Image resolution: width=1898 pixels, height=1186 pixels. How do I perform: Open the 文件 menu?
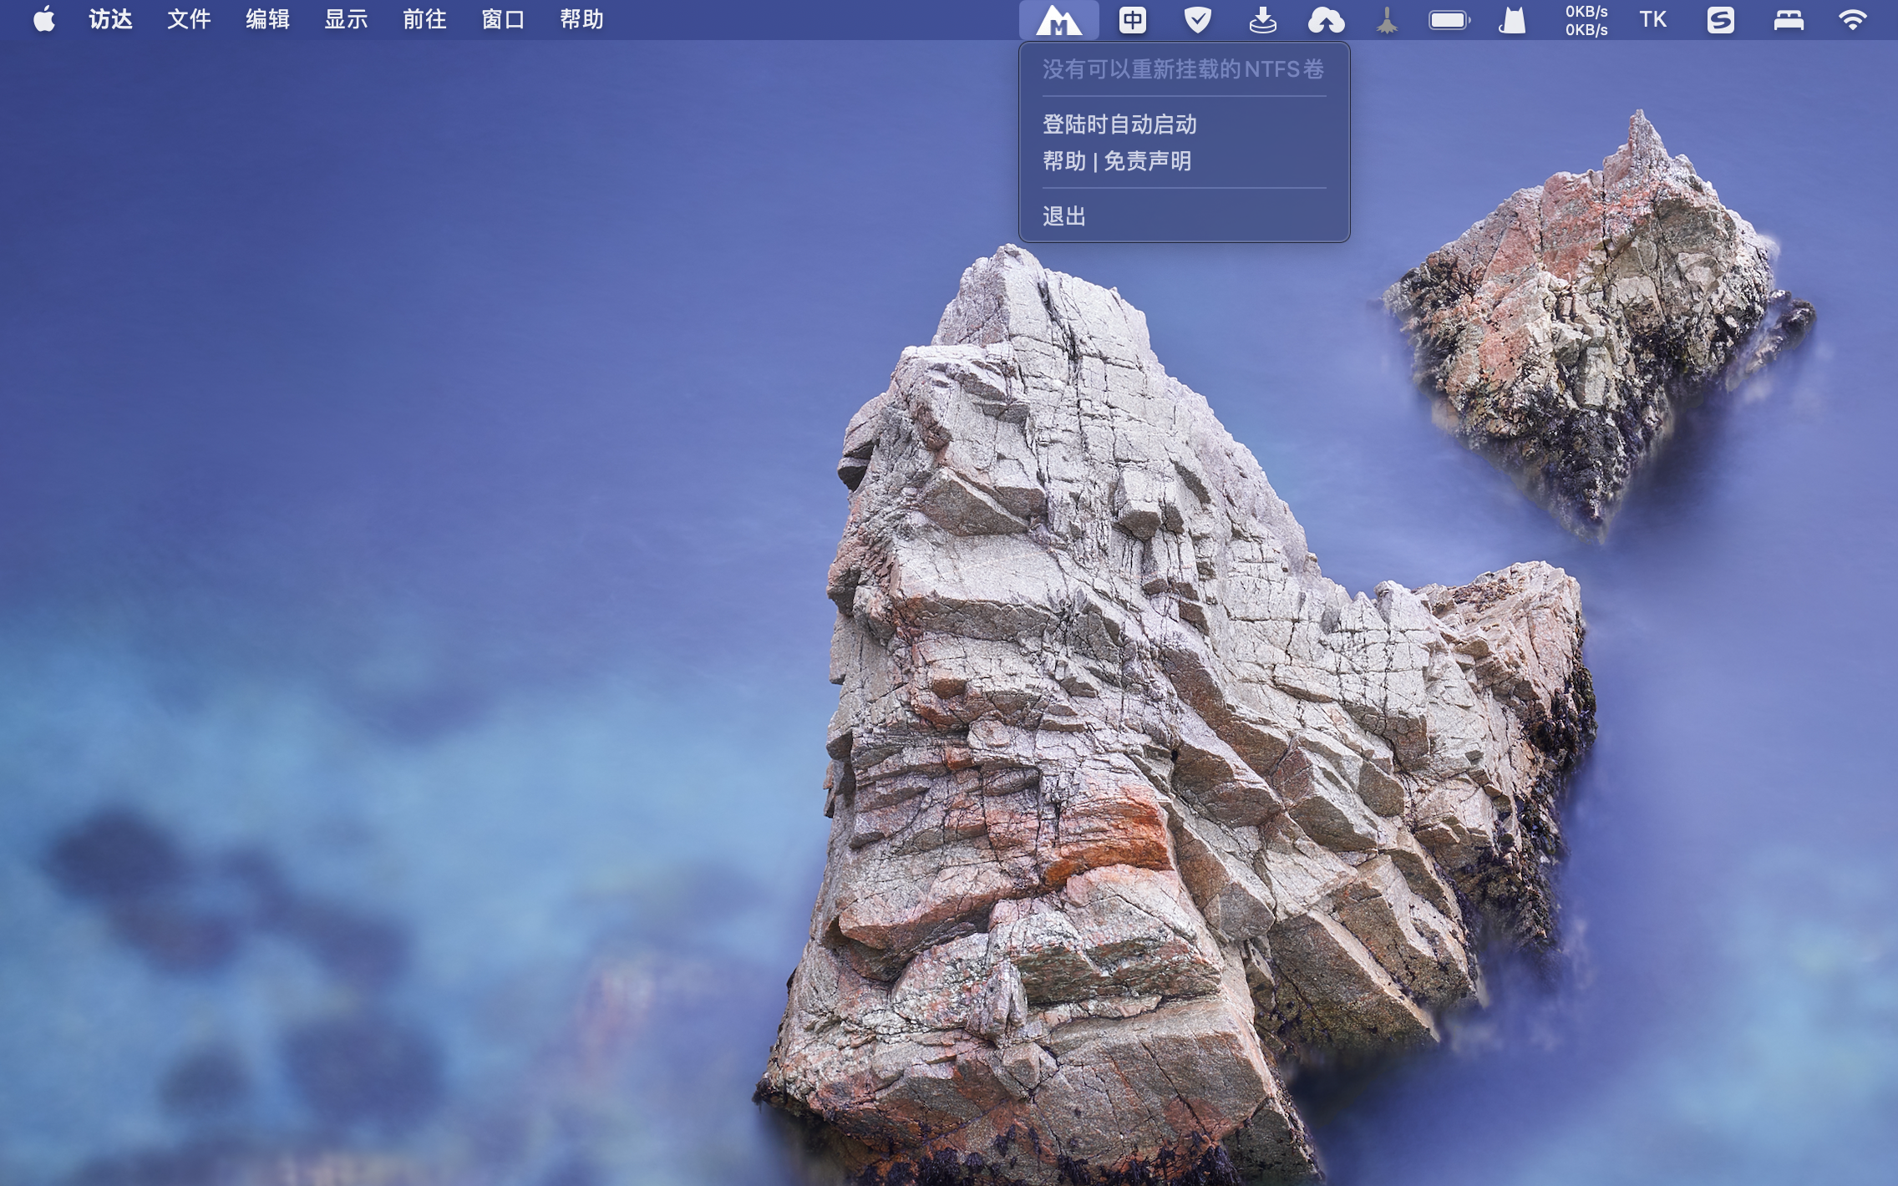189,19
